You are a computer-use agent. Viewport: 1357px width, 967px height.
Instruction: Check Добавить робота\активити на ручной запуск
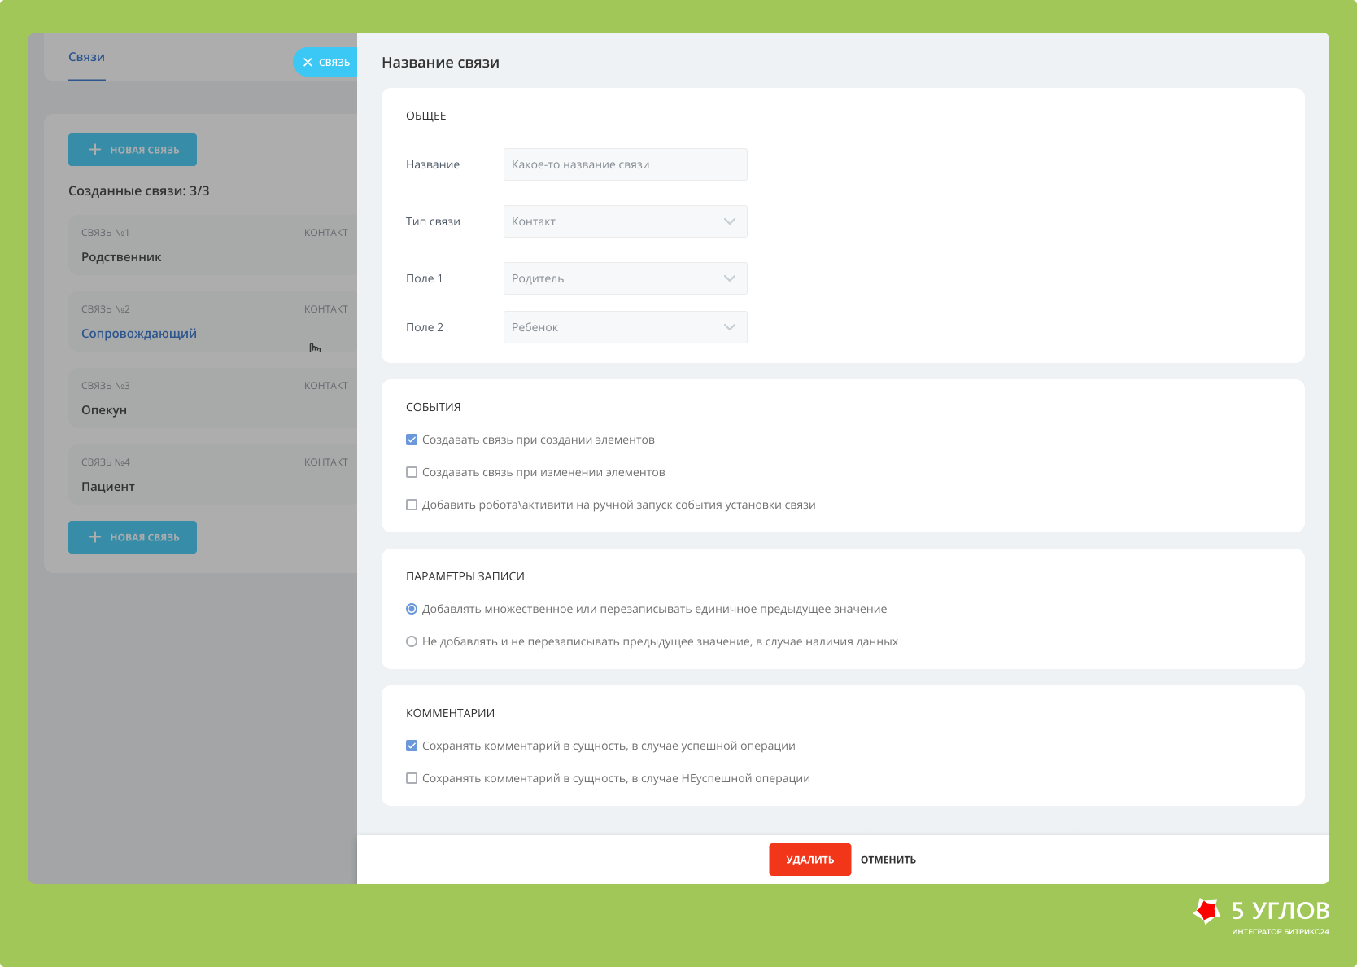tap(412, 505)
